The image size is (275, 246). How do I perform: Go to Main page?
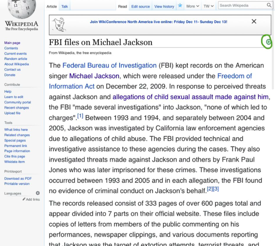[x=12, y=43]
